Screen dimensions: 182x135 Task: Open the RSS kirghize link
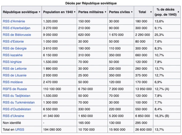pos(12,62)
